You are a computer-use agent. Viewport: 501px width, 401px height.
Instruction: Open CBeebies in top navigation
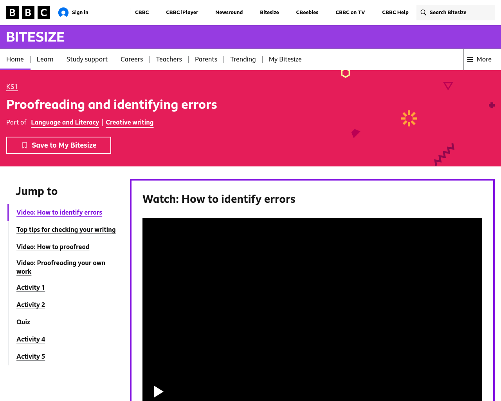307,13
